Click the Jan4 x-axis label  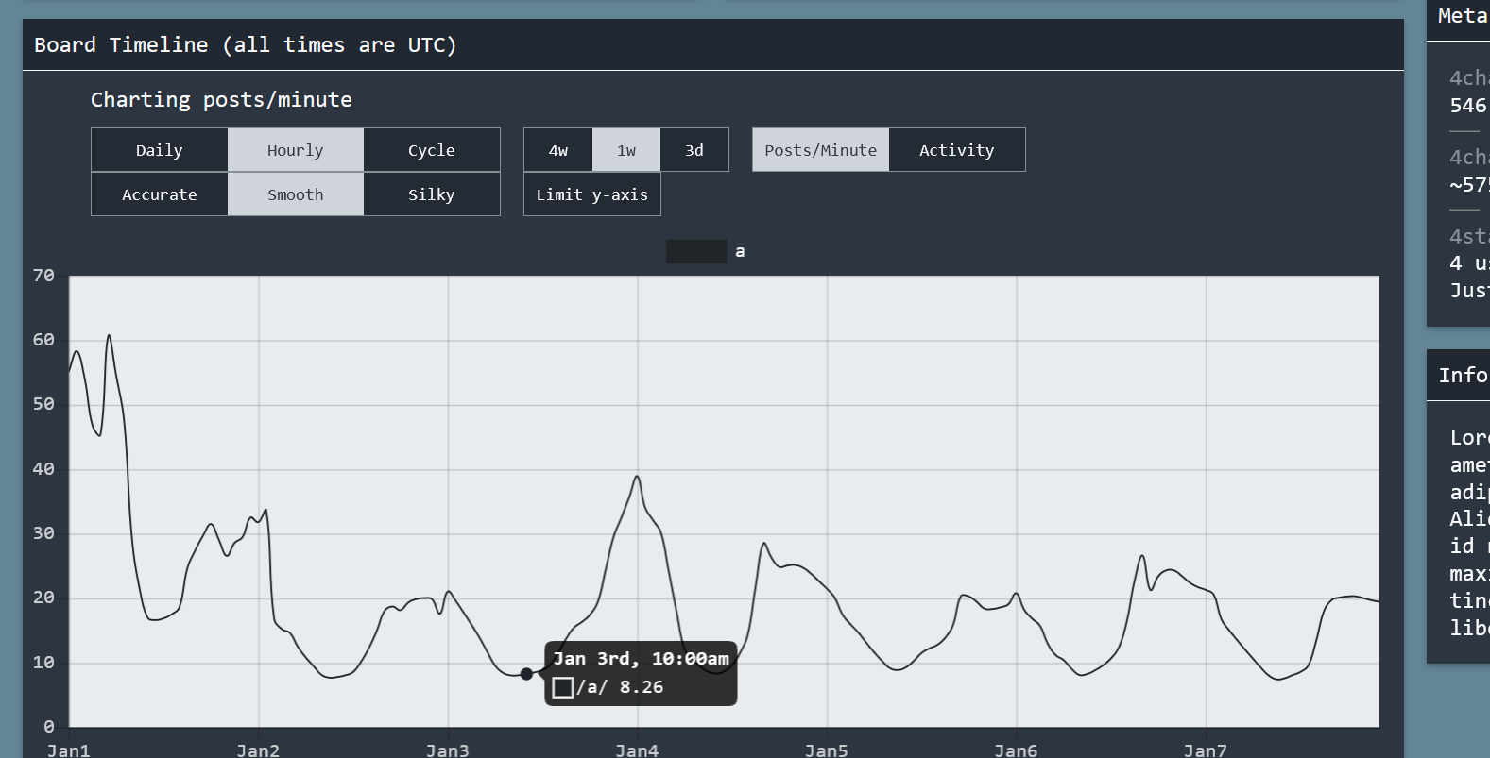click(637, 750)
